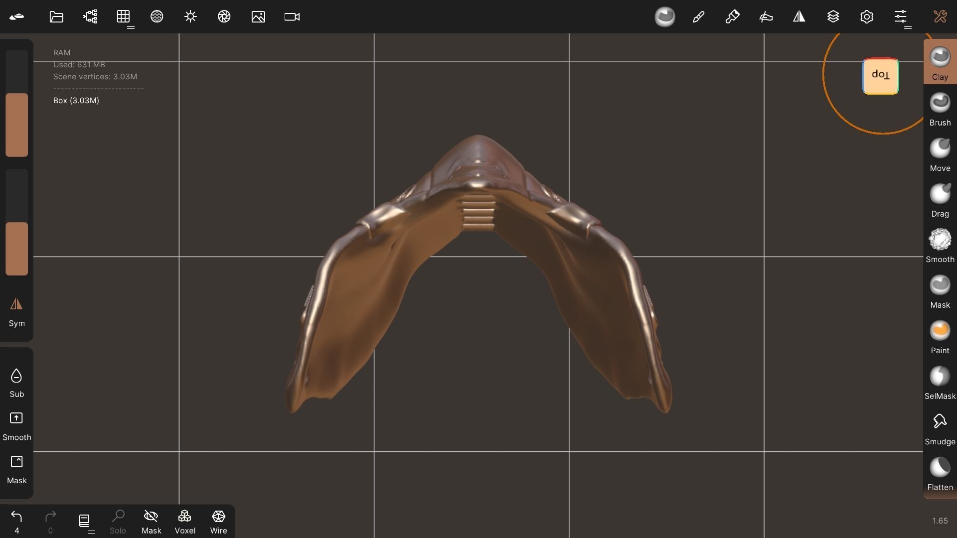Screen dimensions: 957x538
Task: Select Box (3.03M) object label
Action: coord(76,100)
